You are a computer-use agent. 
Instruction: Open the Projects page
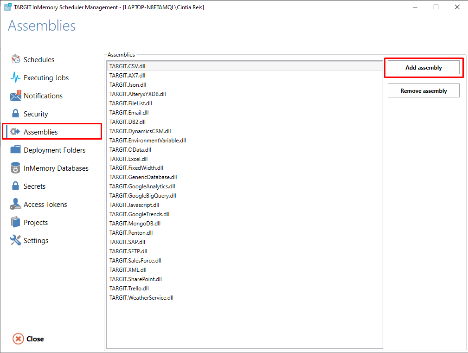coord(36,223)
